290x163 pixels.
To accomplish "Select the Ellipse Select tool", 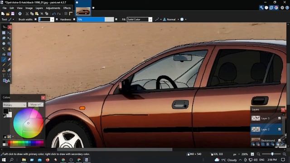I will pos(4,43).
